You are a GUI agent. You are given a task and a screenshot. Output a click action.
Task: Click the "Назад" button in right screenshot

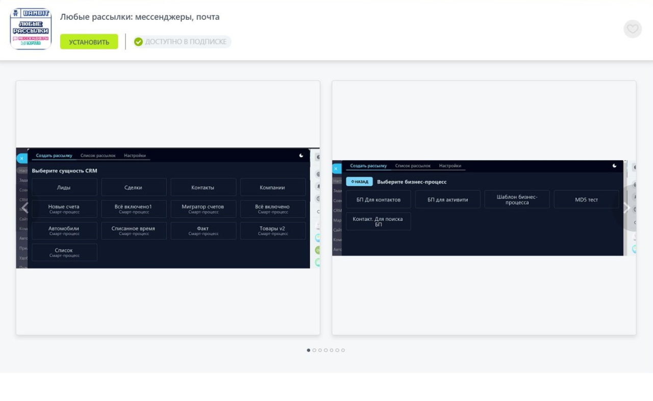359,182
